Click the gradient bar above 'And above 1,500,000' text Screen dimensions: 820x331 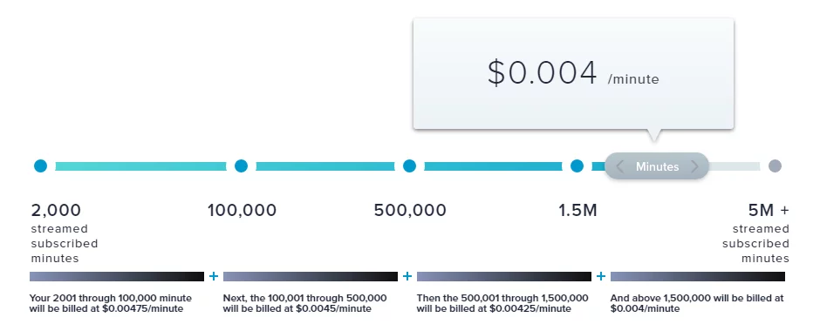click(x=698, y=276)
